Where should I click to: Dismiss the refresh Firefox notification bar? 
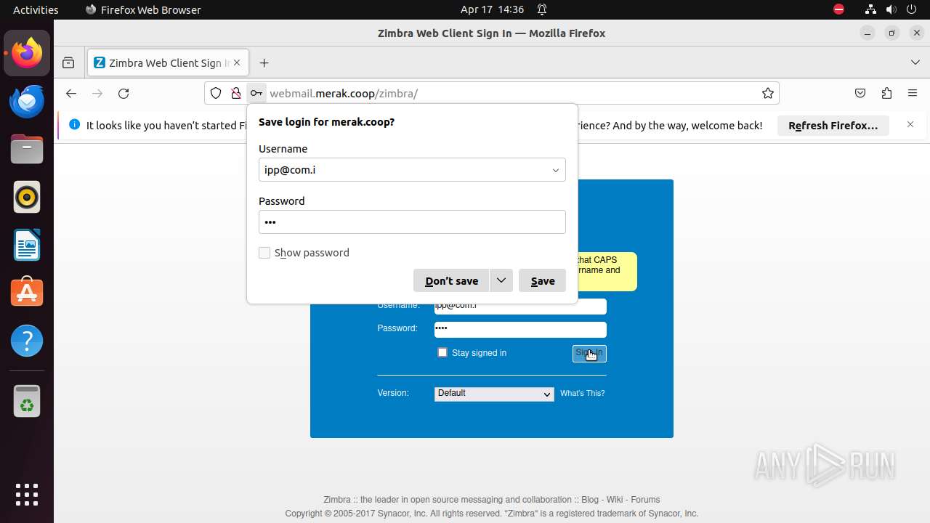(910, 125)
